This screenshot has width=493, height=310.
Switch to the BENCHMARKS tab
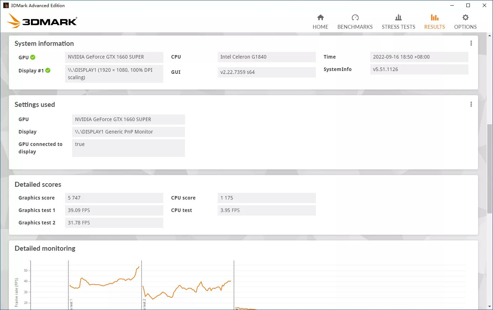(x=355, y=27)
